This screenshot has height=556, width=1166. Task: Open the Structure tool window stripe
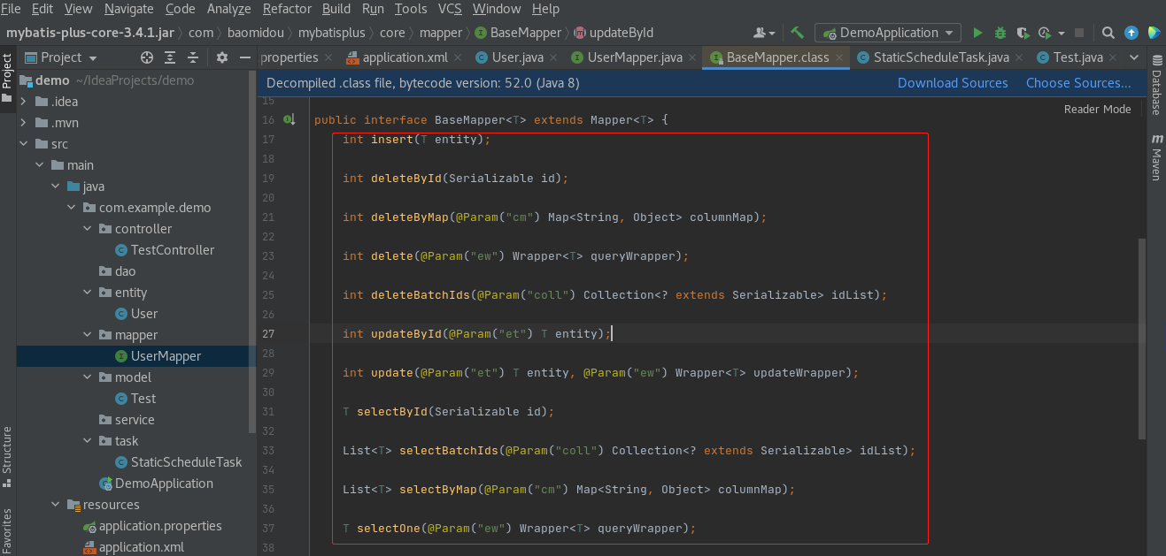[7, 456]
